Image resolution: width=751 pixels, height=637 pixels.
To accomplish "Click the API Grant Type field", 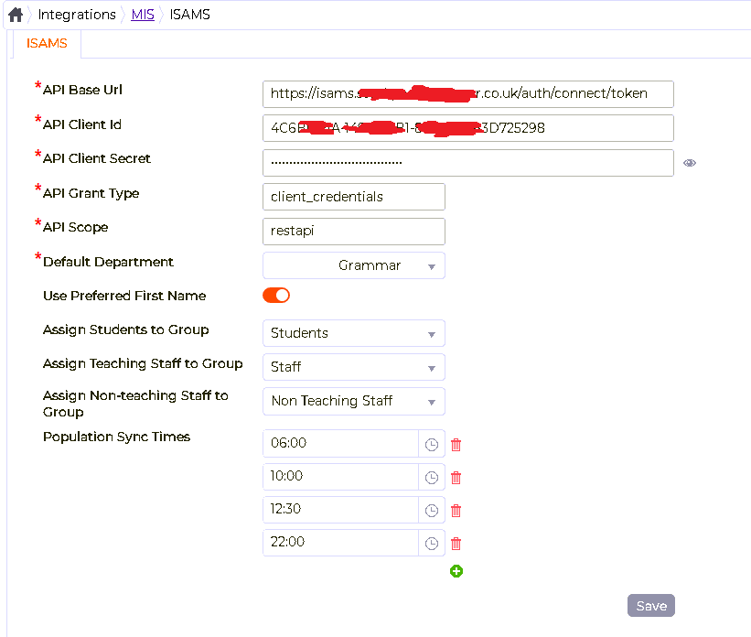I will pyautogui.click(x=354, y=197).
